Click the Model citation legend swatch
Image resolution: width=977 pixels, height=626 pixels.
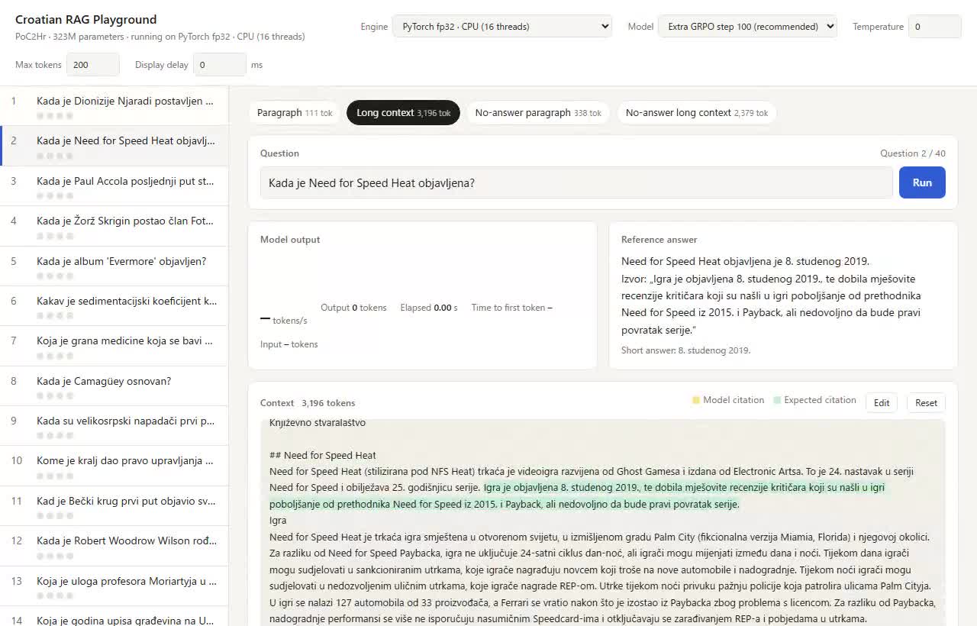point(696,400)
